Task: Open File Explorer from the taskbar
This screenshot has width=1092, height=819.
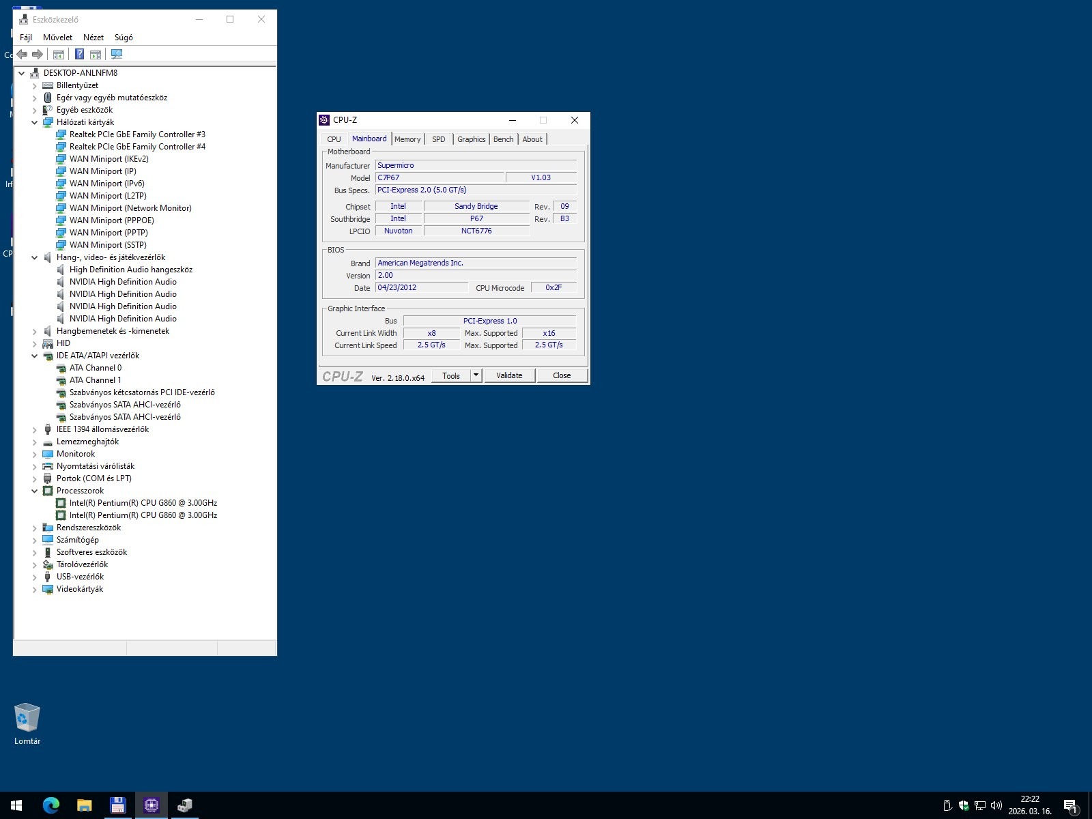Action: [84, 805]
